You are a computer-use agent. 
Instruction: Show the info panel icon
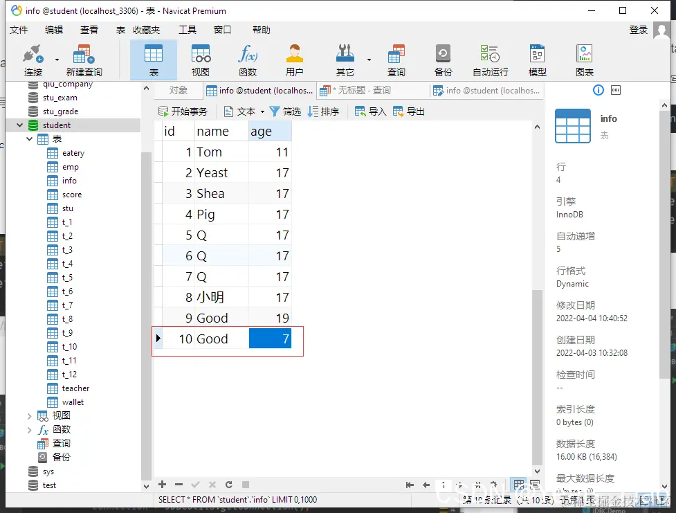tap(599, 90)
